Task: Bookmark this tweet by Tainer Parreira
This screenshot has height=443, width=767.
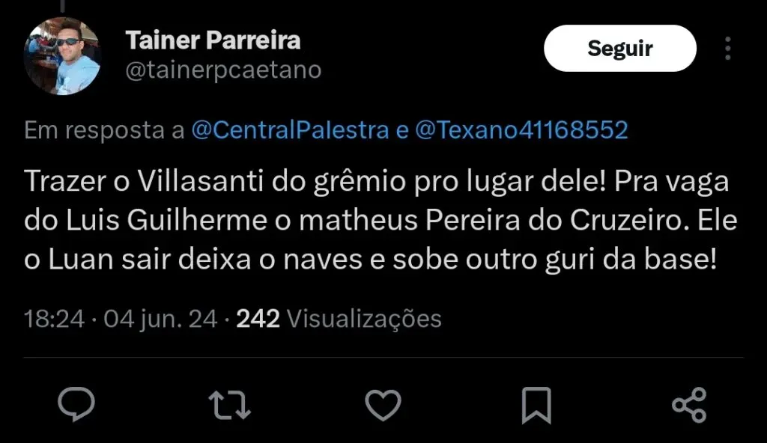Action: (x=536, y=405)
